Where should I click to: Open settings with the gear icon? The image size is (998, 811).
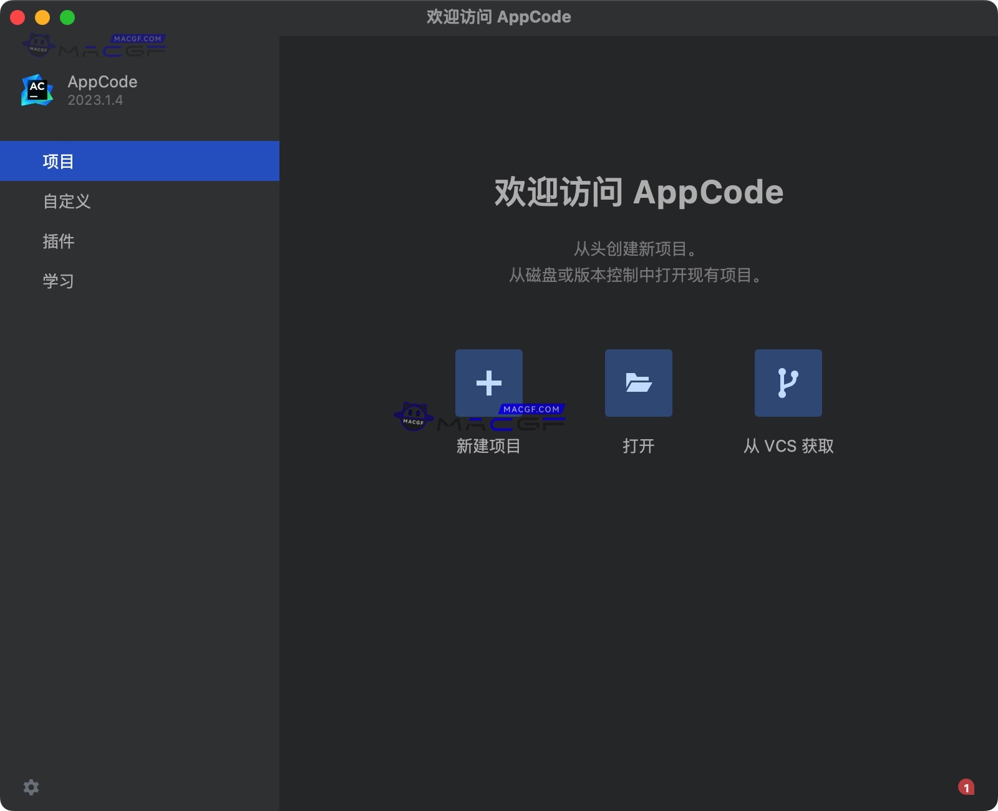tap(31, 787)
